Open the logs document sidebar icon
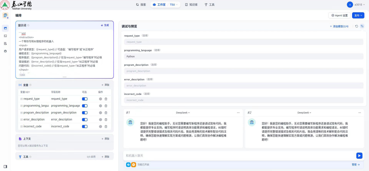369x171 pixels. [x=5, y=44]
